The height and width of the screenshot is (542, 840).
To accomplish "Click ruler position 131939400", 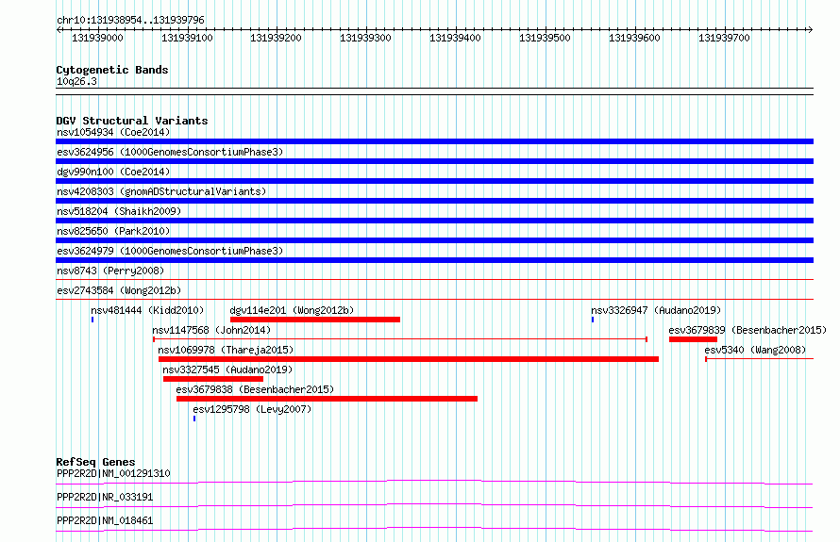I will pos(455,38).
